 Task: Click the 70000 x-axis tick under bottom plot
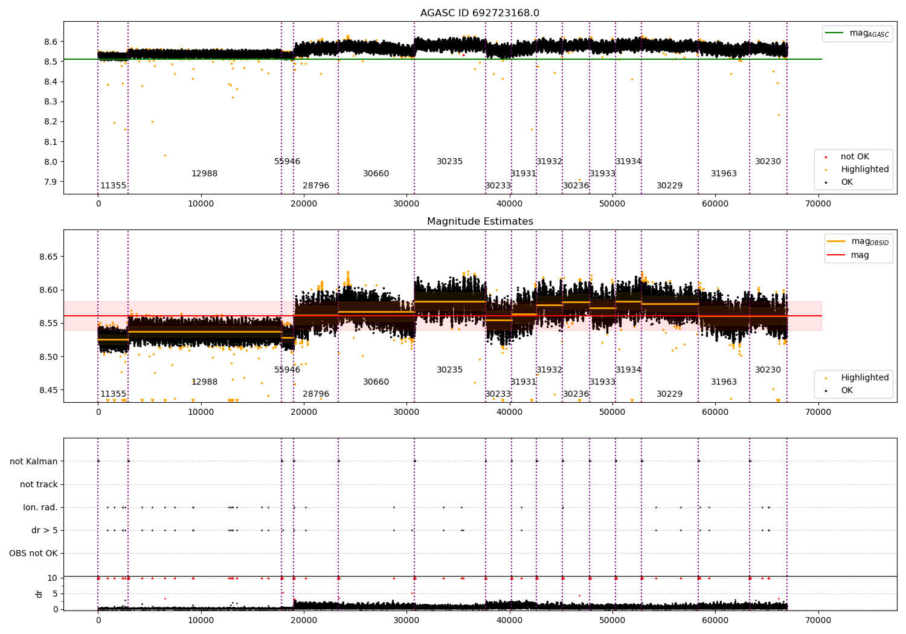pyautogui.click(x=818, y=620)
